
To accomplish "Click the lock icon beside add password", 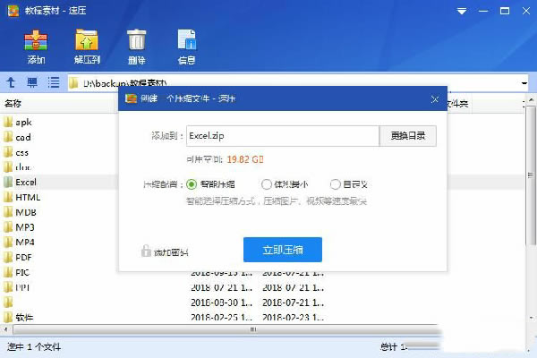I will [146, 251].
